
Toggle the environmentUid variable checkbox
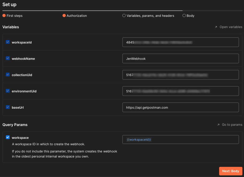(x=8, y=91)
